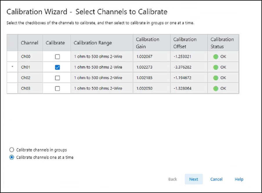Click the Back button
Screen dimensions: 262x193
(x=173, y=179)
